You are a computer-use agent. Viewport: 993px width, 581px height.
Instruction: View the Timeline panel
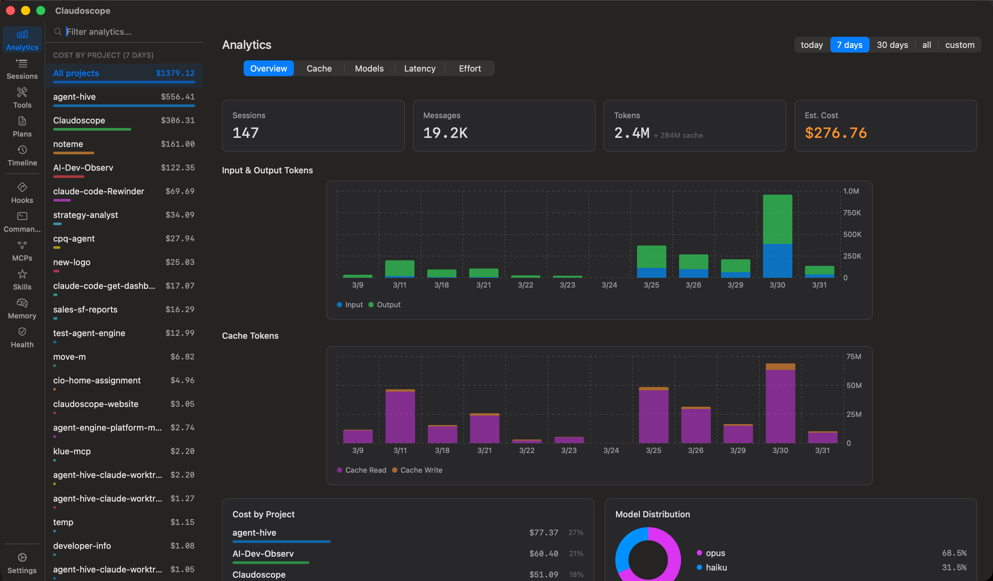point(22,156)
